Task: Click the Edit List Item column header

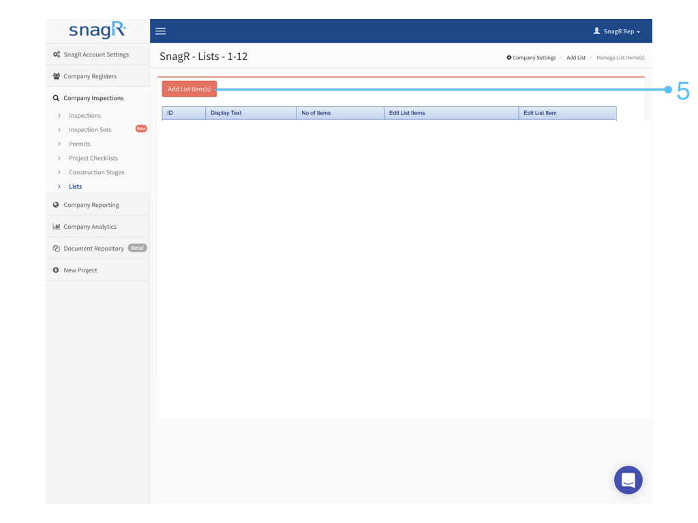Action: (x=568, y=113)
